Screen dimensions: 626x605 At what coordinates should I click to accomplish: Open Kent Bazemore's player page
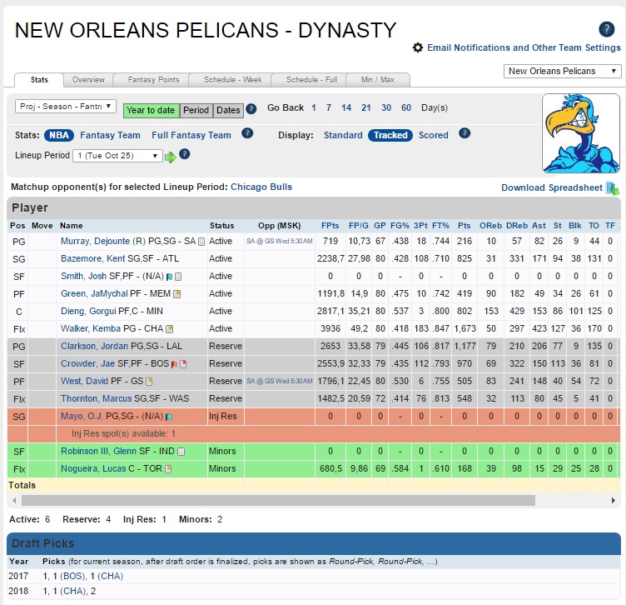[93, 258]
